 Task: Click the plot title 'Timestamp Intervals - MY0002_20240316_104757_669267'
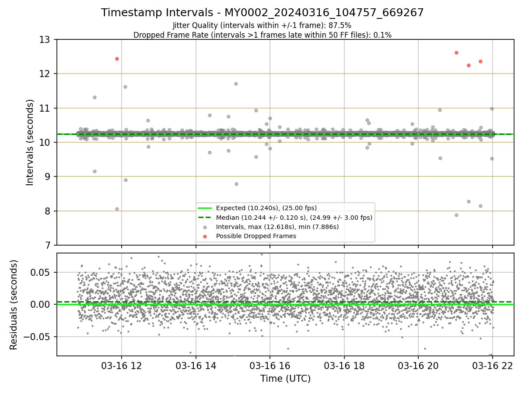coord(262,13)
